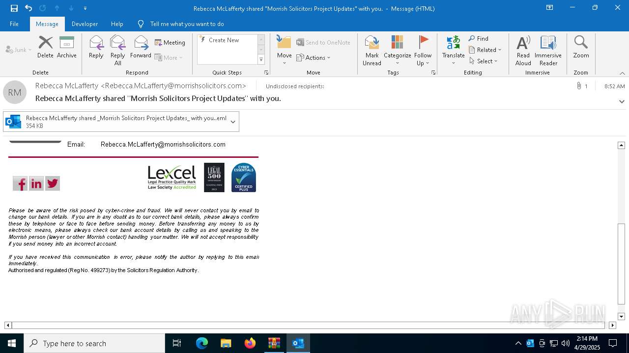Open the notification center
The image size is (629, 353).
pyautogui.click(x=613, y=343)
